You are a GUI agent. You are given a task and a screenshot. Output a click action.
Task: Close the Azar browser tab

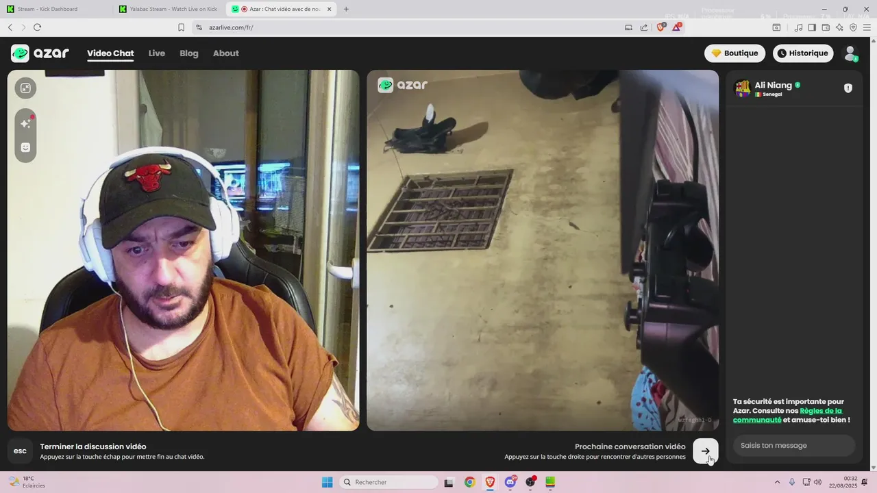[x=329, y=9]
